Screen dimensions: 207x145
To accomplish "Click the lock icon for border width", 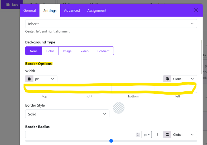I will (29, 79).
